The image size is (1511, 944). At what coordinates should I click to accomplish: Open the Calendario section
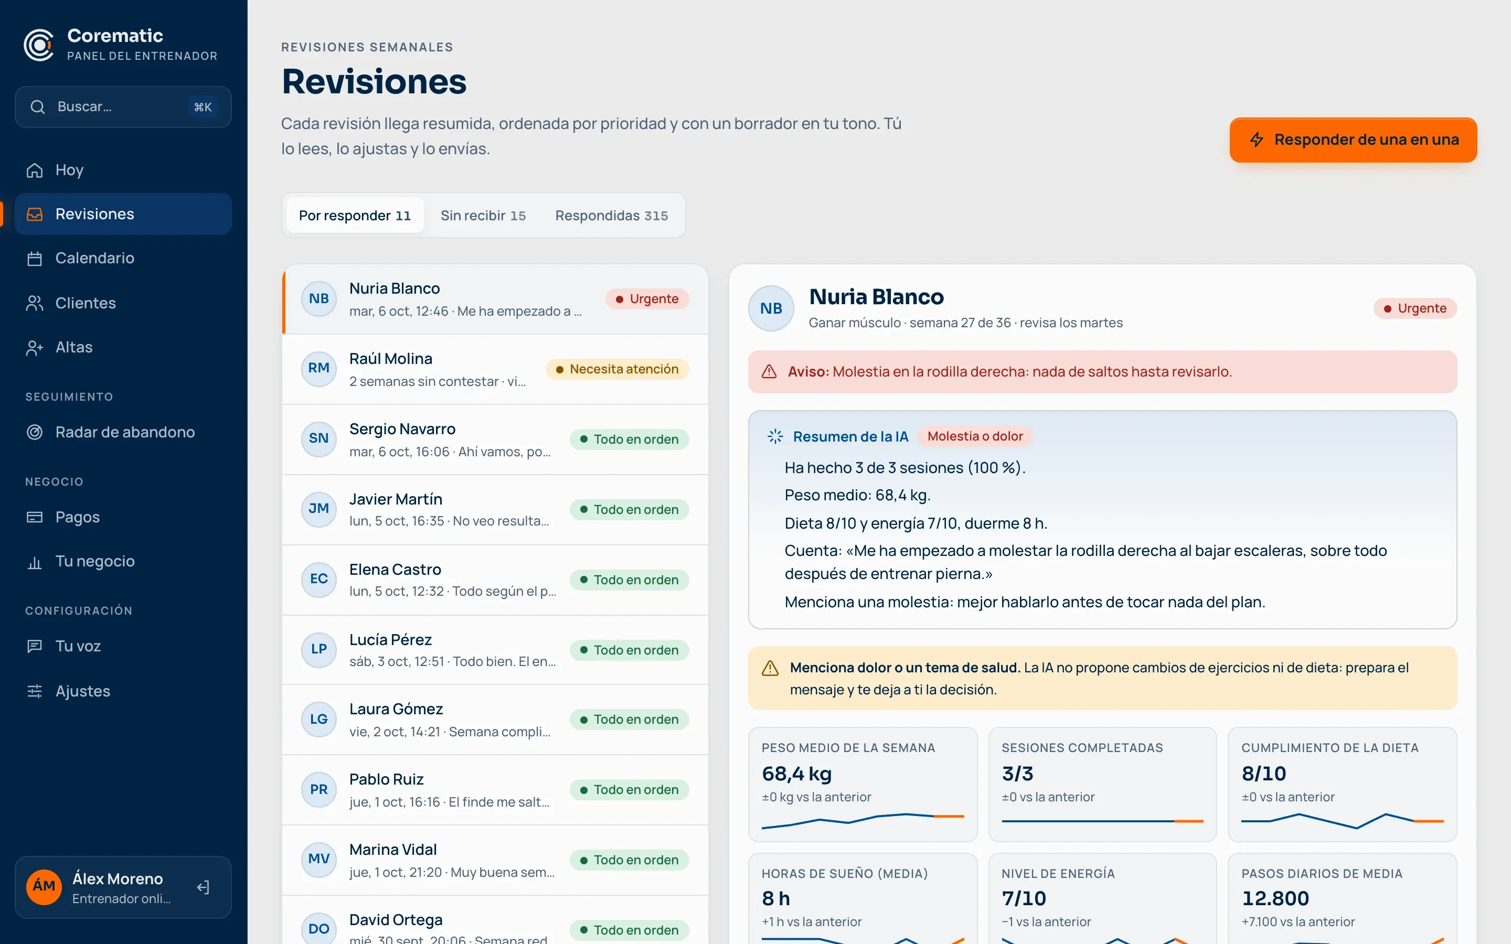(x=123, y=259)
